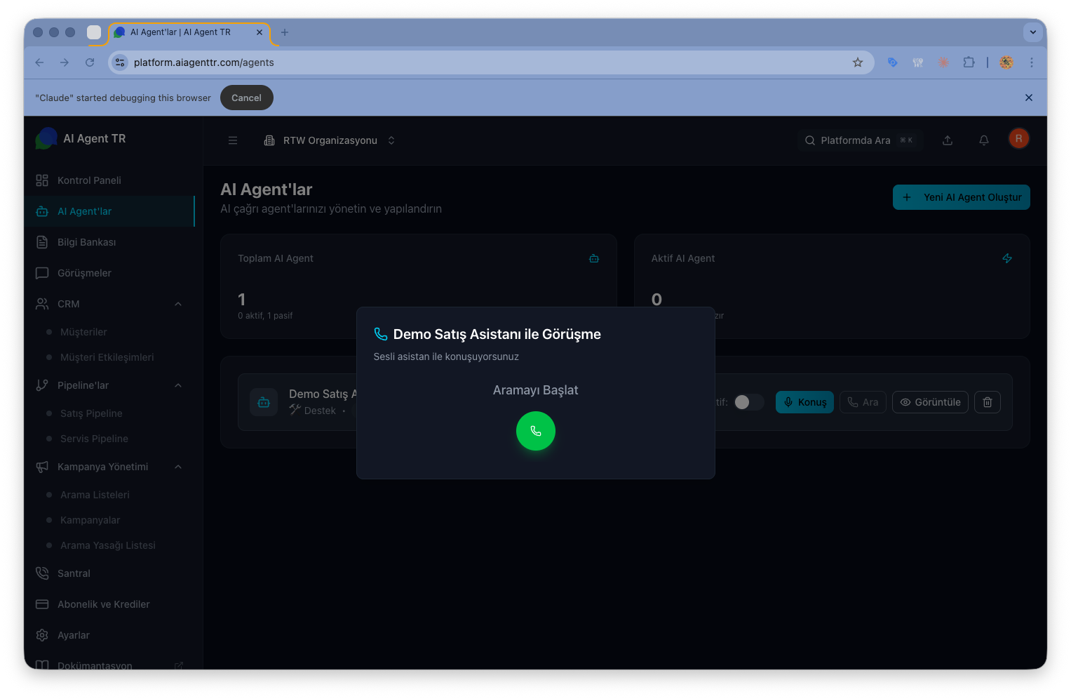Open Chrome profile avatar
This screenshot has height=699, width=1071.
tap(1006, 62)
